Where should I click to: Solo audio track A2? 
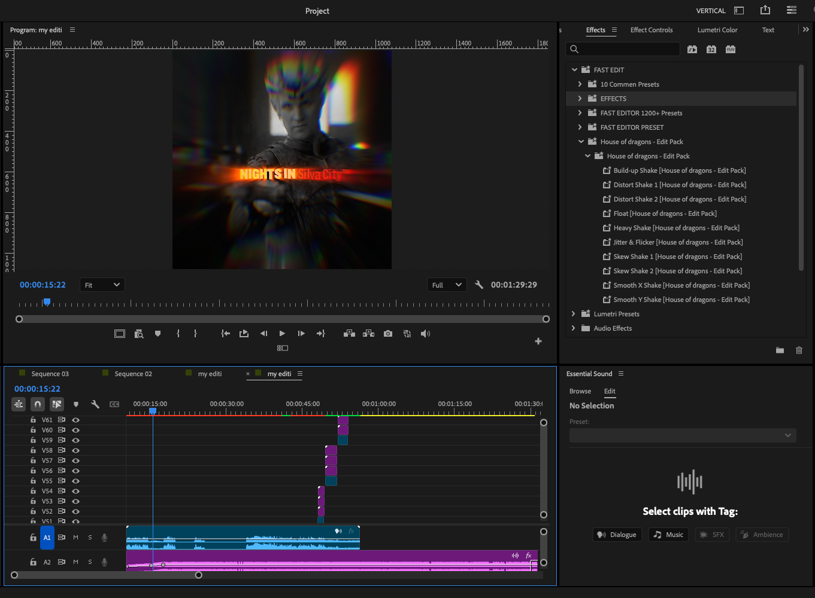pos(90,562)
